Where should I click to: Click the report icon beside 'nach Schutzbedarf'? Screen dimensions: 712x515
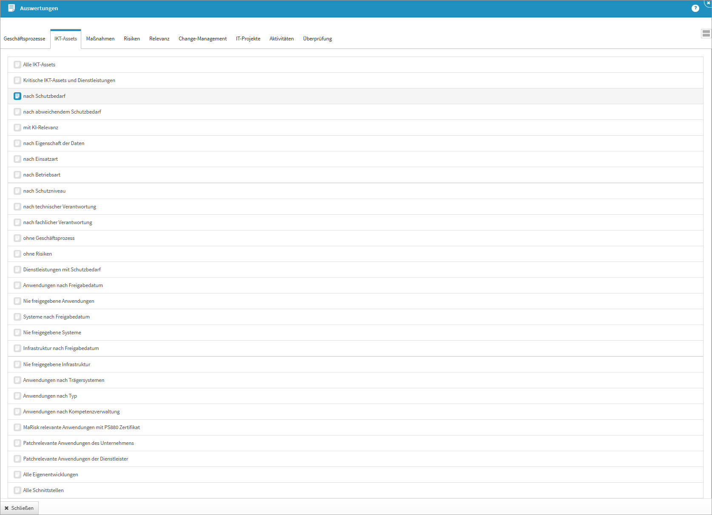[17, 96]
